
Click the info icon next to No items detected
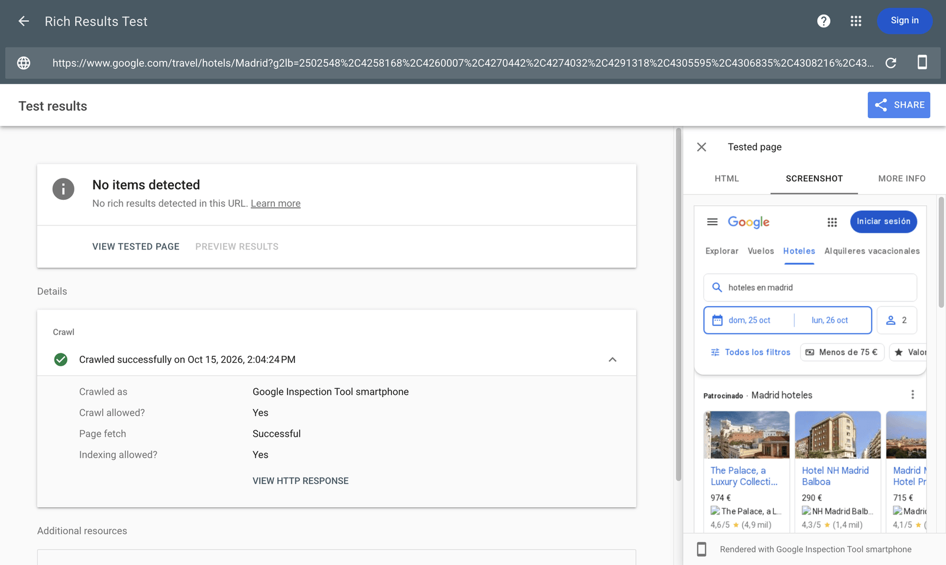63,189
